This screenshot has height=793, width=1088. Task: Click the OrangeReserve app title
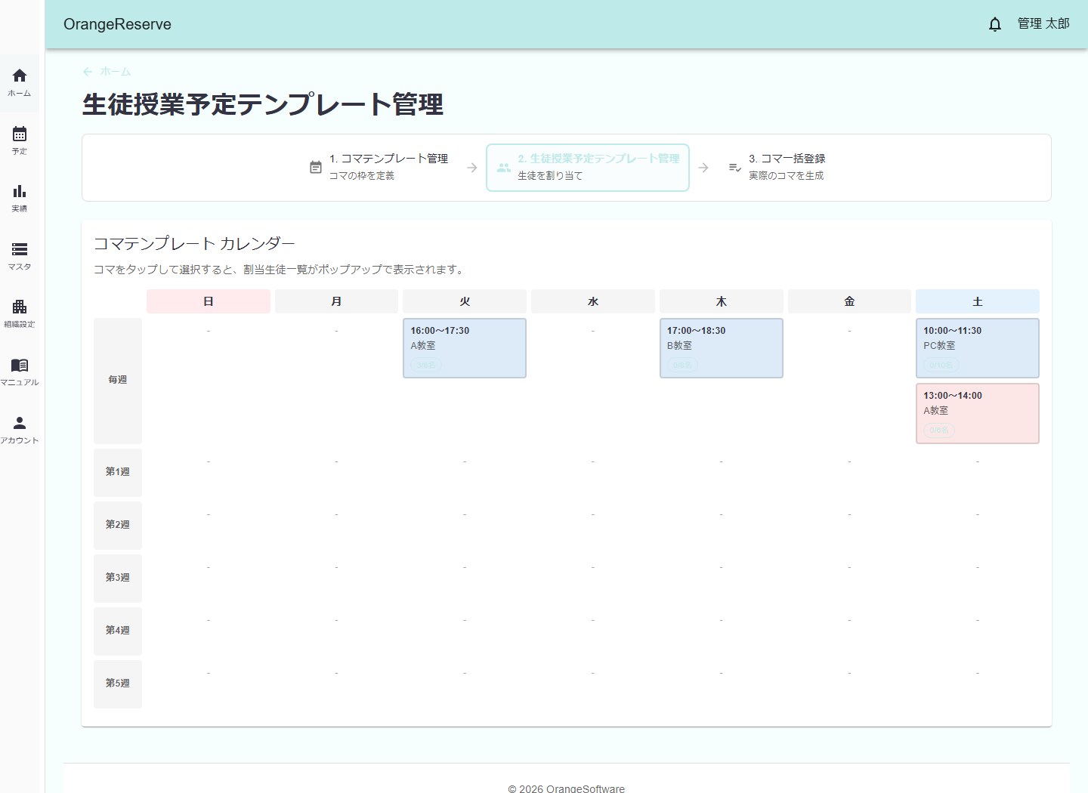click(x=117, y=24)
